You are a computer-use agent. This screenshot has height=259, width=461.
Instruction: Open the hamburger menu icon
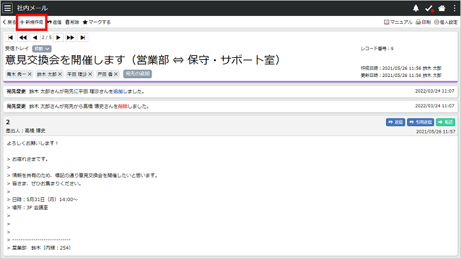point(8,8)
